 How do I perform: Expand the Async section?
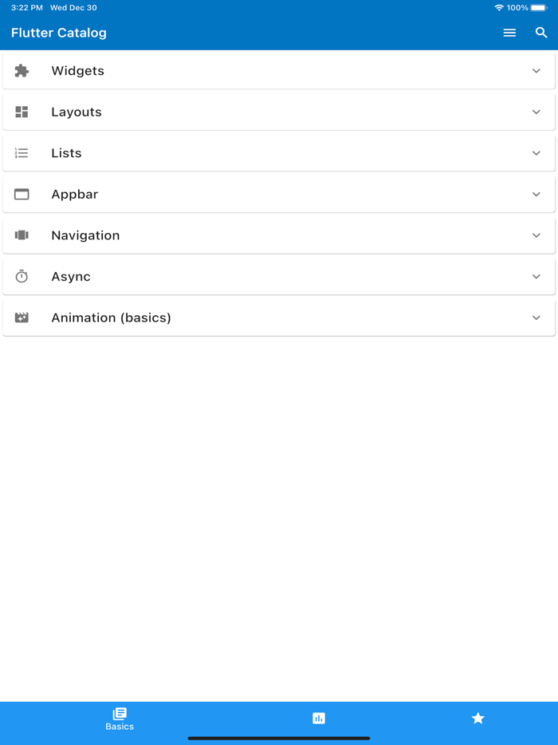coord(536,276)
